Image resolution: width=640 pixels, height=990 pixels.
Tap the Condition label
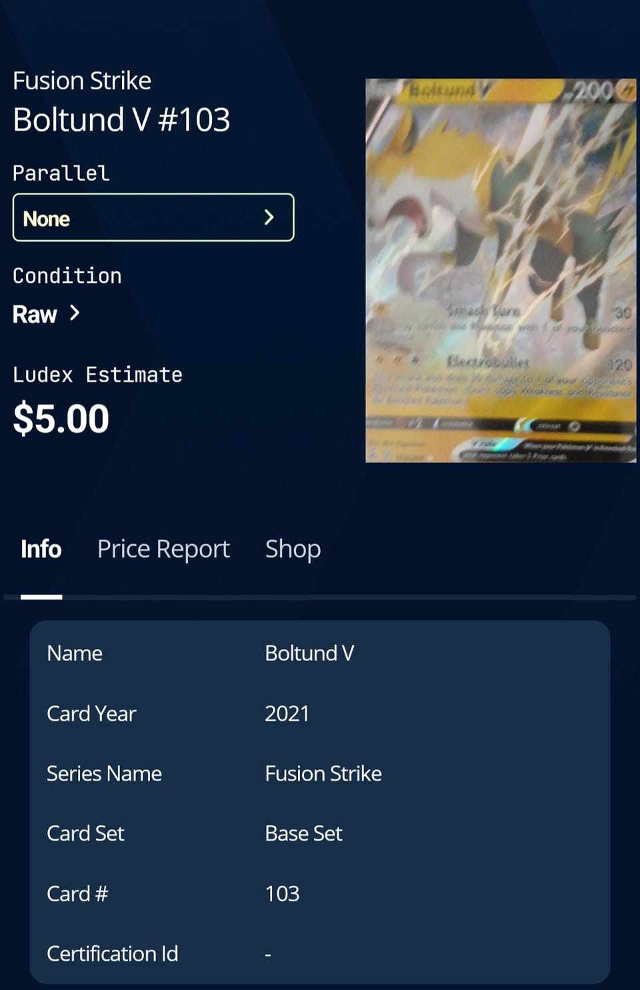[x=67, y=276]
